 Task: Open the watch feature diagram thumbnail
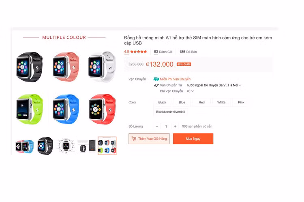(x=66, y=146)
